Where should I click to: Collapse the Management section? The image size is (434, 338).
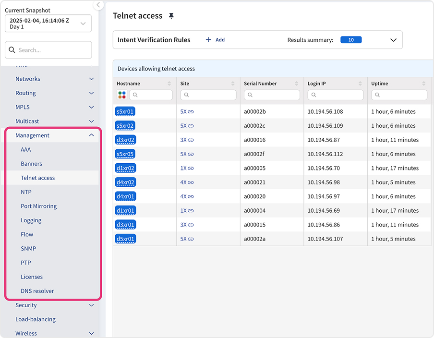coord(91,135)
